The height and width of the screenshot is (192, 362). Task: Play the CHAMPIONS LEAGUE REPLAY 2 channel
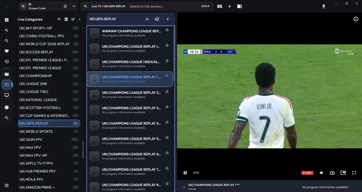(x=130, y=94)
